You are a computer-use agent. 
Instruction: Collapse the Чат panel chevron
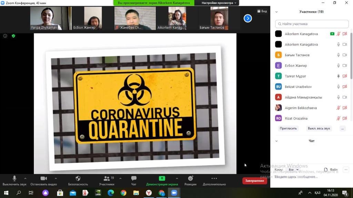[x=276, y=141]
